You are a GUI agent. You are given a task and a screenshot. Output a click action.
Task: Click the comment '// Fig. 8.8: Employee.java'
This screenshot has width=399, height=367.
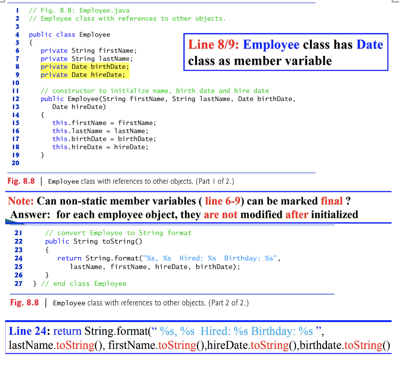click(79, 10)
